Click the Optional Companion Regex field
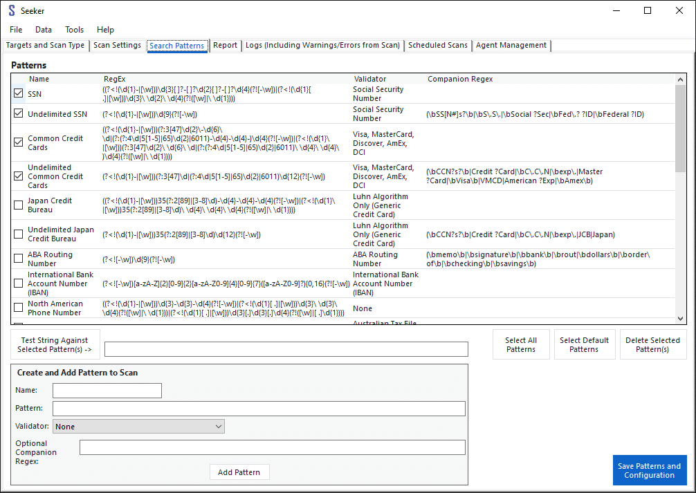The image size is (696, 493). (273, 447)
